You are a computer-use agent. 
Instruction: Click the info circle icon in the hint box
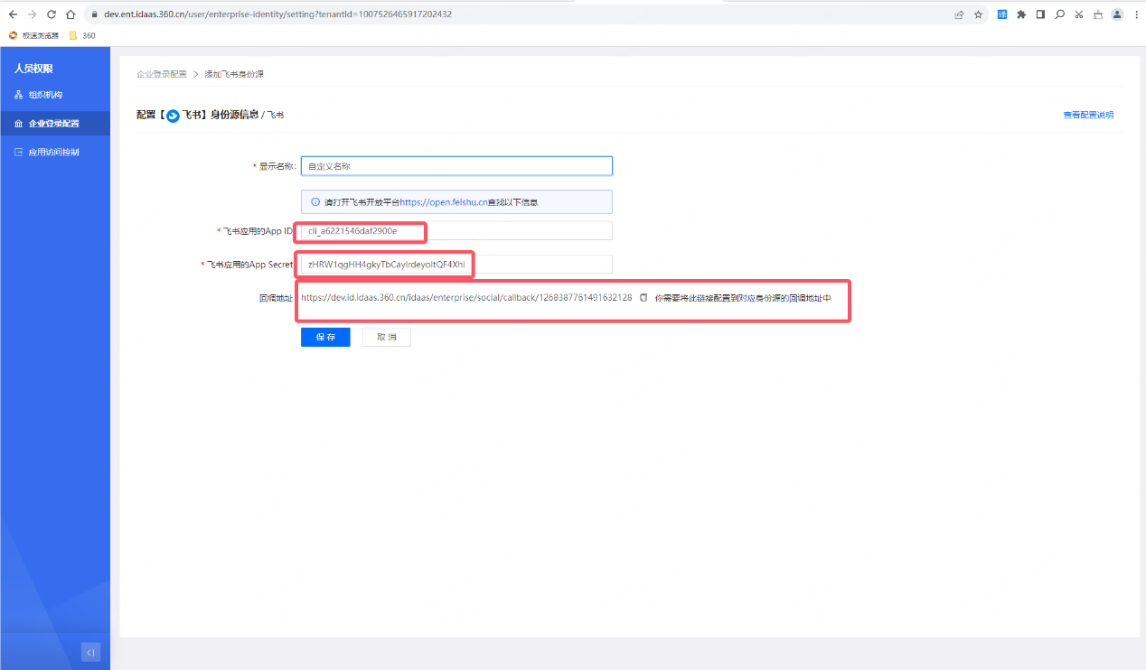[315, 202]
